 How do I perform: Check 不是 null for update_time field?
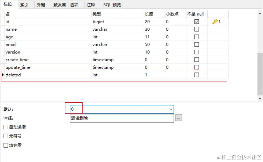click(x=196, y=67)
